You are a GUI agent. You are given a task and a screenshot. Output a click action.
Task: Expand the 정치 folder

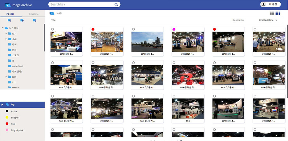[x=6, y=34]
